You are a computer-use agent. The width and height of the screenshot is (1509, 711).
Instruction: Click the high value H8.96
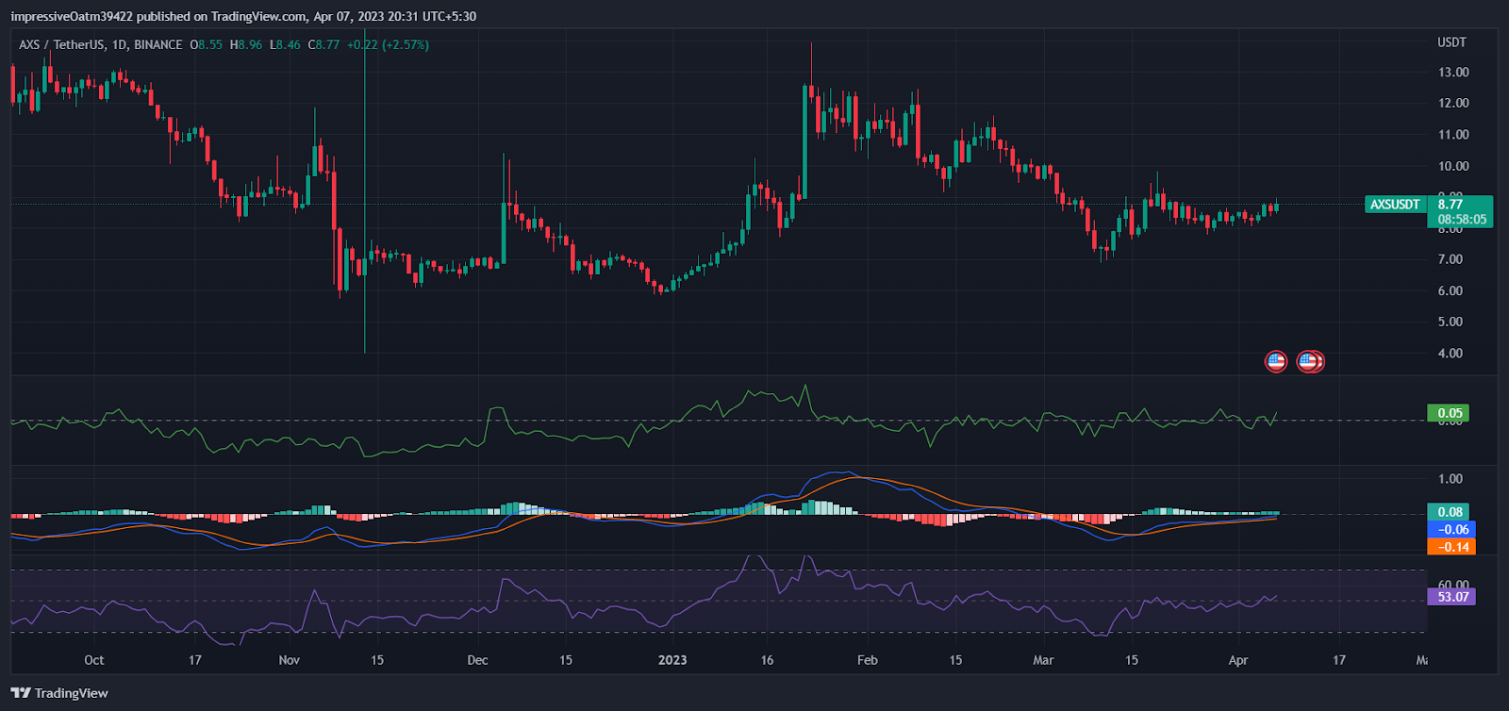click(x=246, y=44)
